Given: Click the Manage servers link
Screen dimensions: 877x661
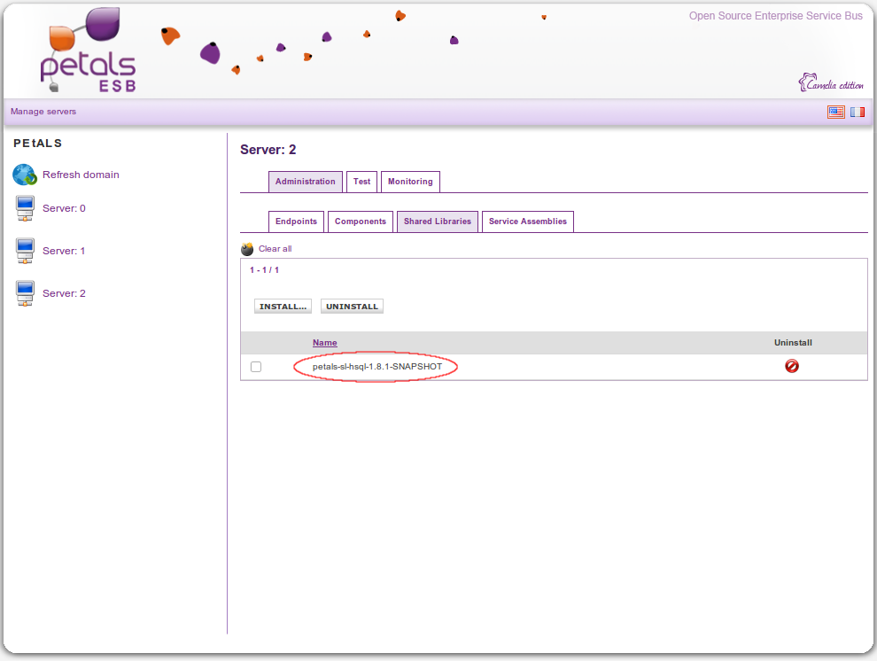Looking at the screenshot, I should point(43,112).
